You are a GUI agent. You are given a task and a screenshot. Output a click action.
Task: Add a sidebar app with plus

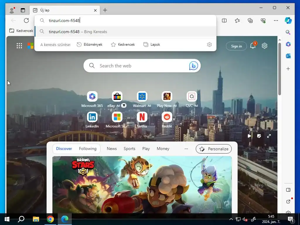[x=288, y=69]
